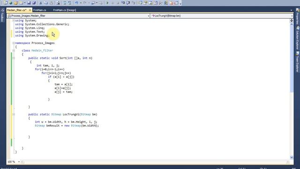The image size is (300, 169).
Task: Start debugging with the green play icon
Action: [107, 3]
